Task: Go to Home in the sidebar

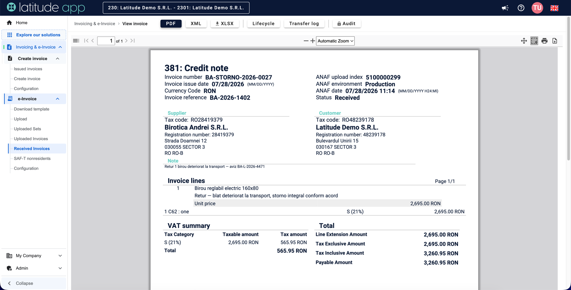Action: pos(34,23)
